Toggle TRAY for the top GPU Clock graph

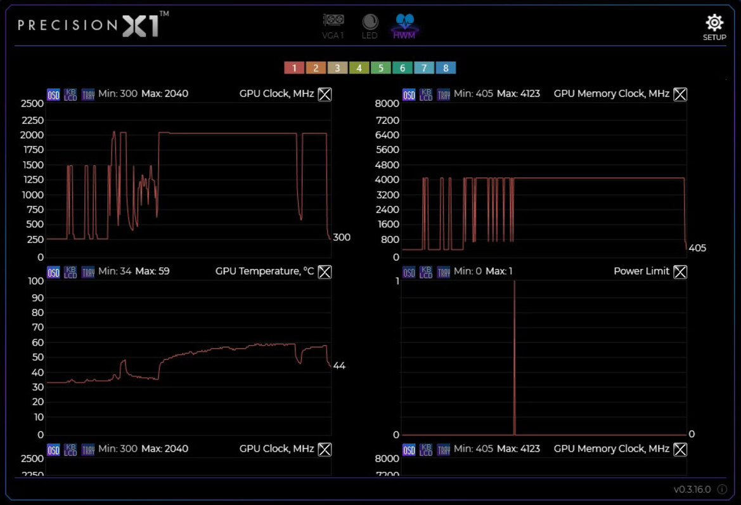click(x=88, y=95)
